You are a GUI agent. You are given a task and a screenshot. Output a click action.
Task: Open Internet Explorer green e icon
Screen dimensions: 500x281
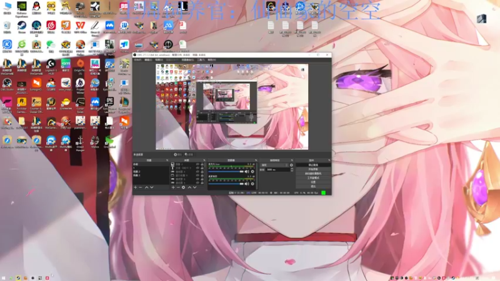[x=22, y=46]
